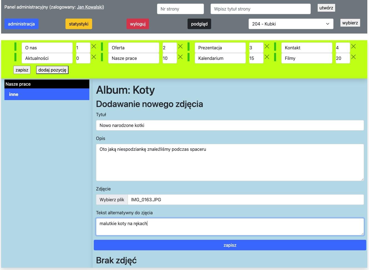Delete the 'O nas' menu item
Viewport: 369px width, 270px height.
[x=94, y=47]
